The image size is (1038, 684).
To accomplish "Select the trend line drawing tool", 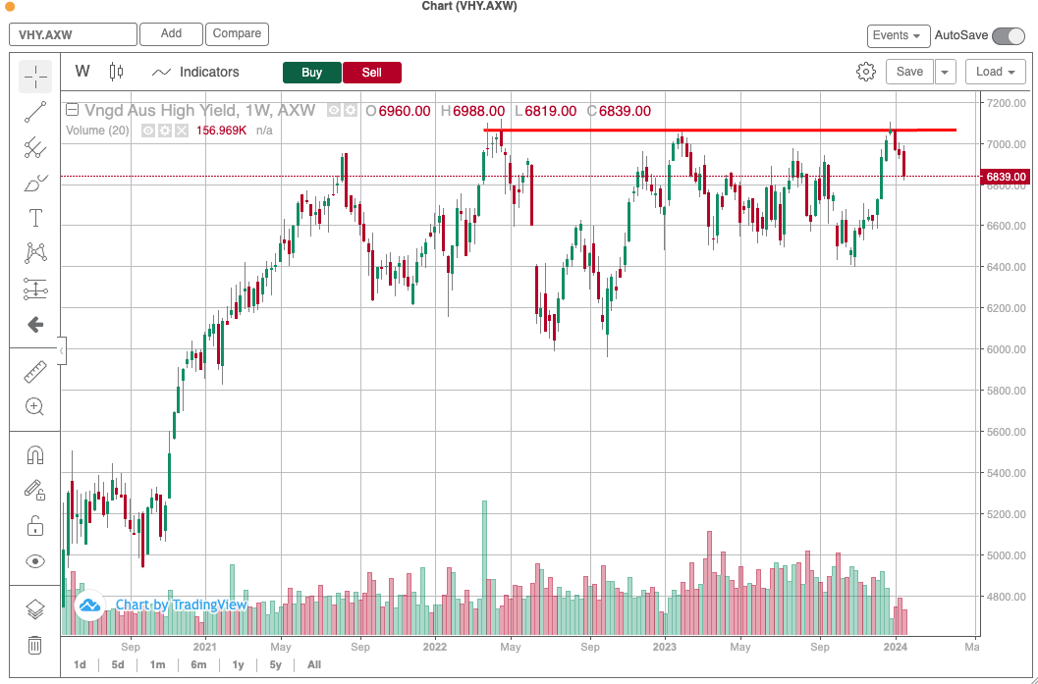I will 35,113.
